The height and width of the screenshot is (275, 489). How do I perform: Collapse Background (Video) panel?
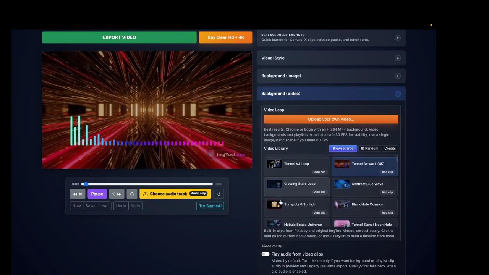tap(398, 94)
